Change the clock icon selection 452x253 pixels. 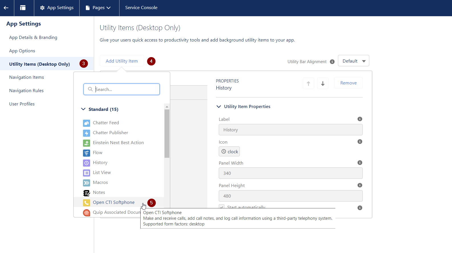pos(229,152)
